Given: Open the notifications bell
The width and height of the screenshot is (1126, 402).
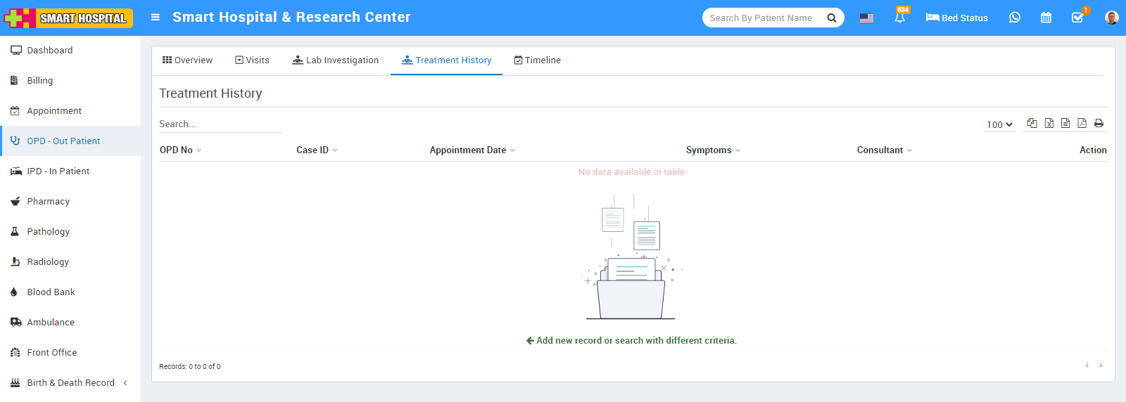Looking at the screenshot, I should tap(900, 18).
